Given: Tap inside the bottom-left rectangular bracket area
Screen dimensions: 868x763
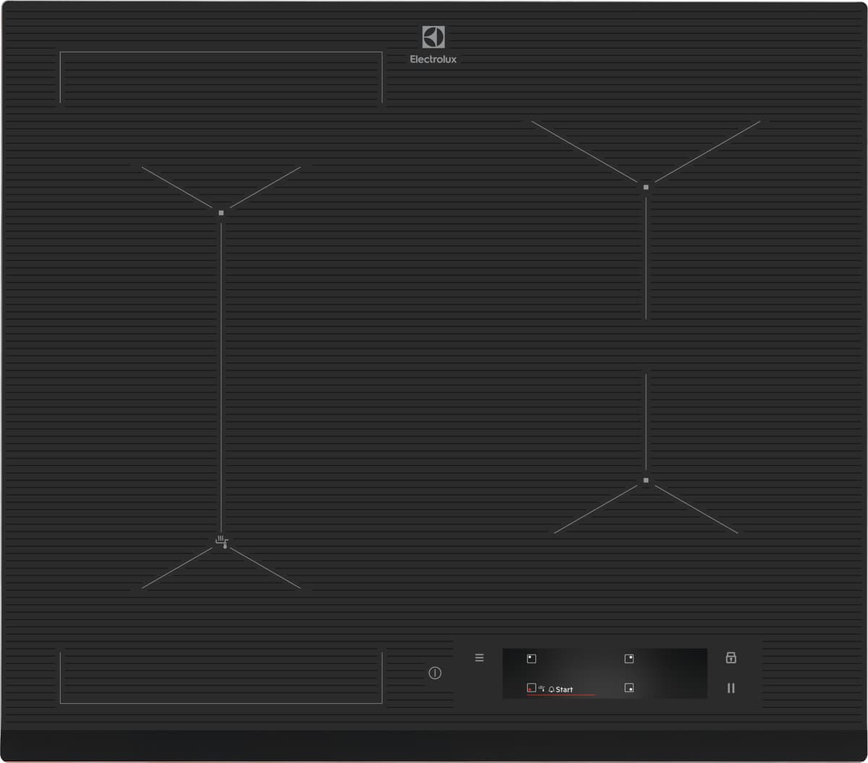Looking at the screenshot, I should [x=221, y=677].
